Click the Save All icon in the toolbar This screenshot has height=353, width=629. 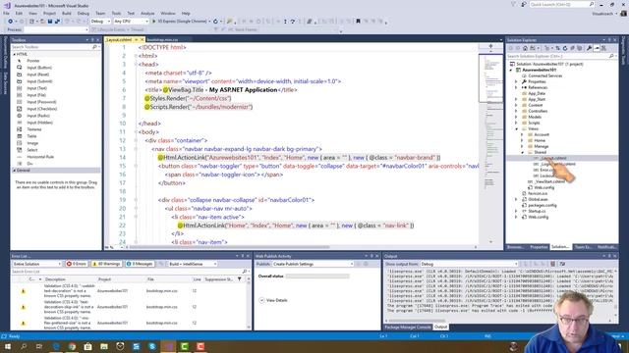57,22
